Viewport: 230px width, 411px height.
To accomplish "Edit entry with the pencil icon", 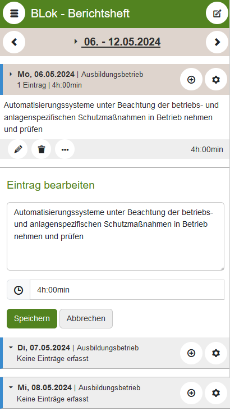I will pyautogui.click(x=17, y=149).
